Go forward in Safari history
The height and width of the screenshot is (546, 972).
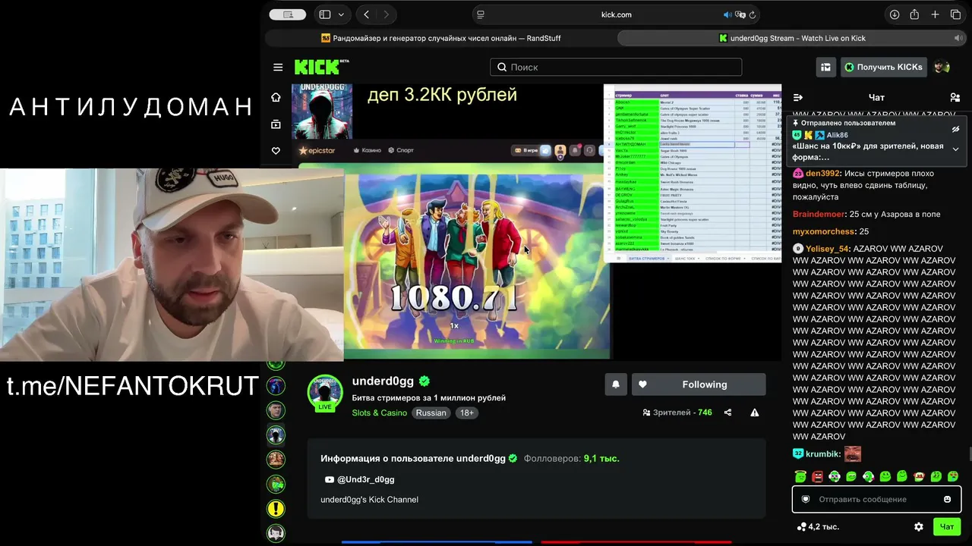click(386, 14)
